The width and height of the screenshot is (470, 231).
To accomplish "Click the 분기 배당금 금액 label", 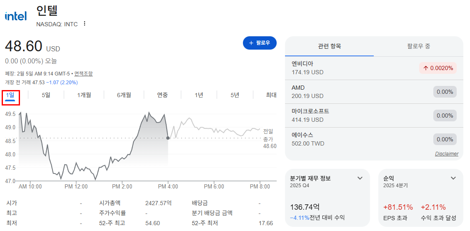I will coord(212,213).
